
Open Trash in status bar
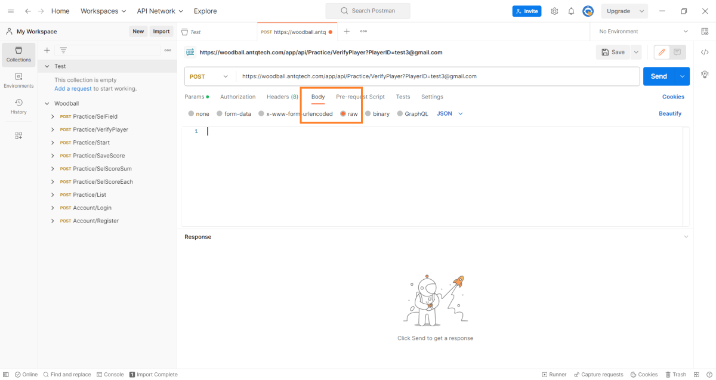675,375
